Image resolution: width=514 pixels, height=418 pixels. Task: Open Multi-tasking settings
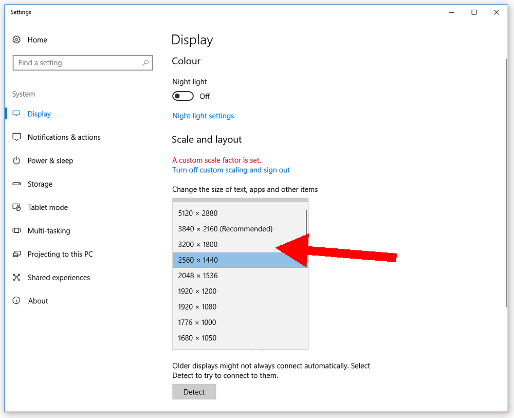point(49,231)
